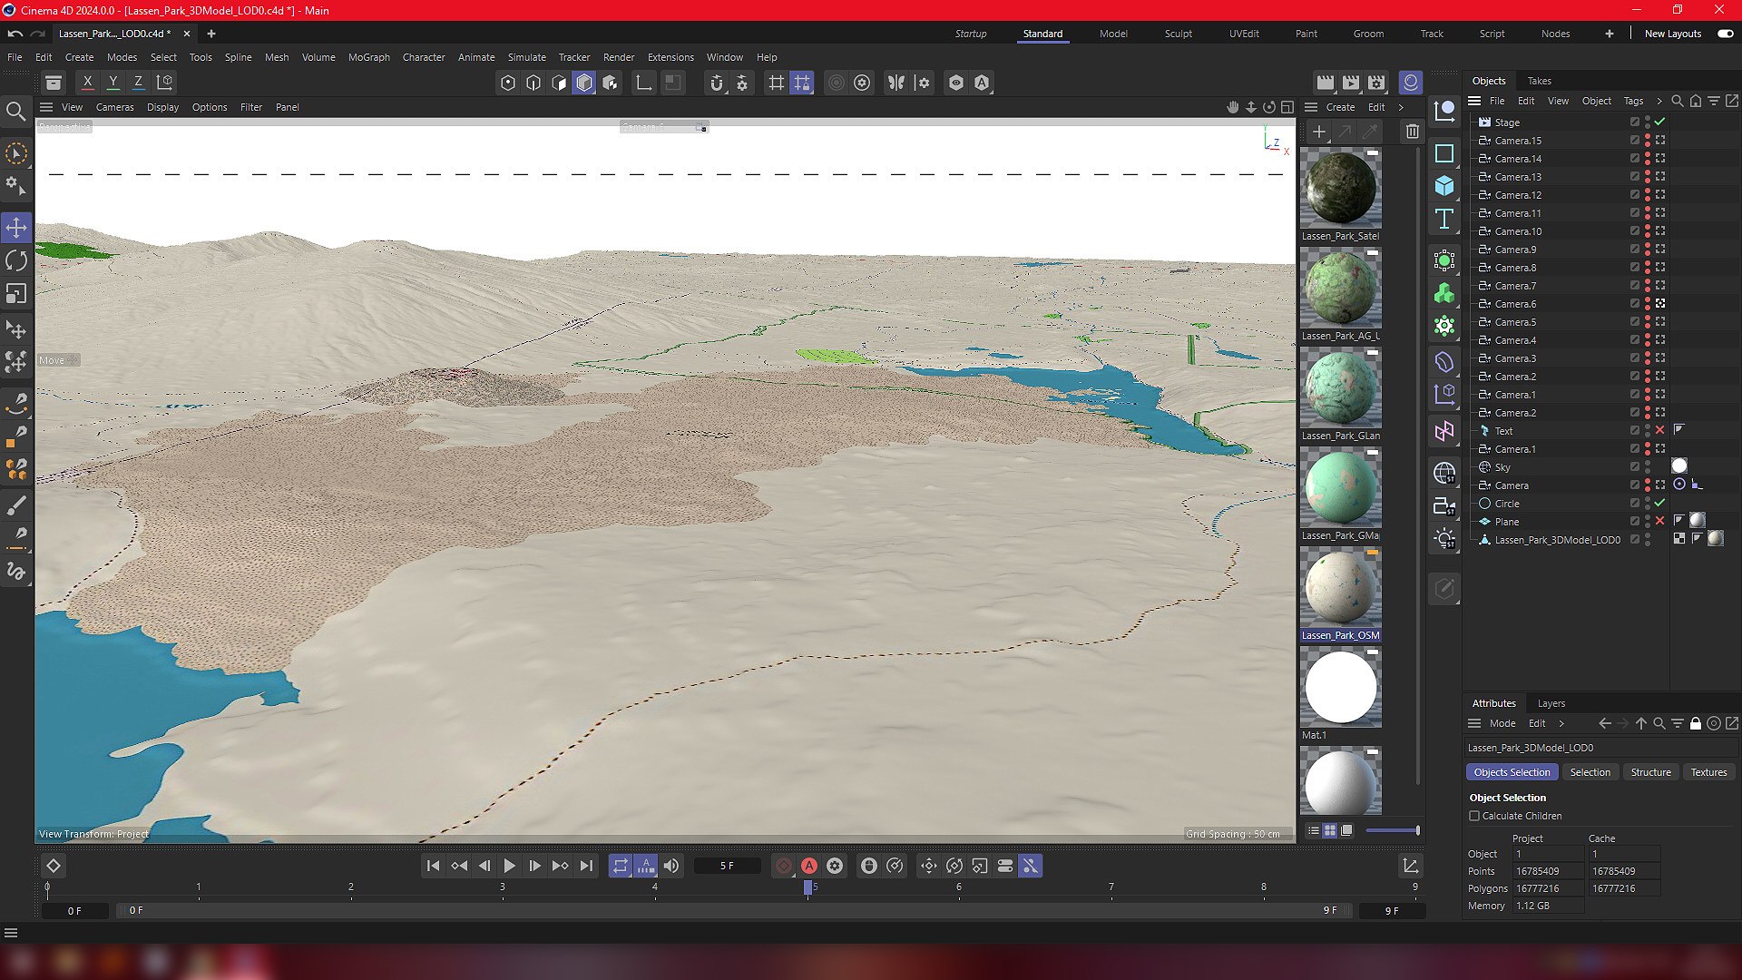
Task: Toggle the New Layouts switch
Action: coord(1726,34)
